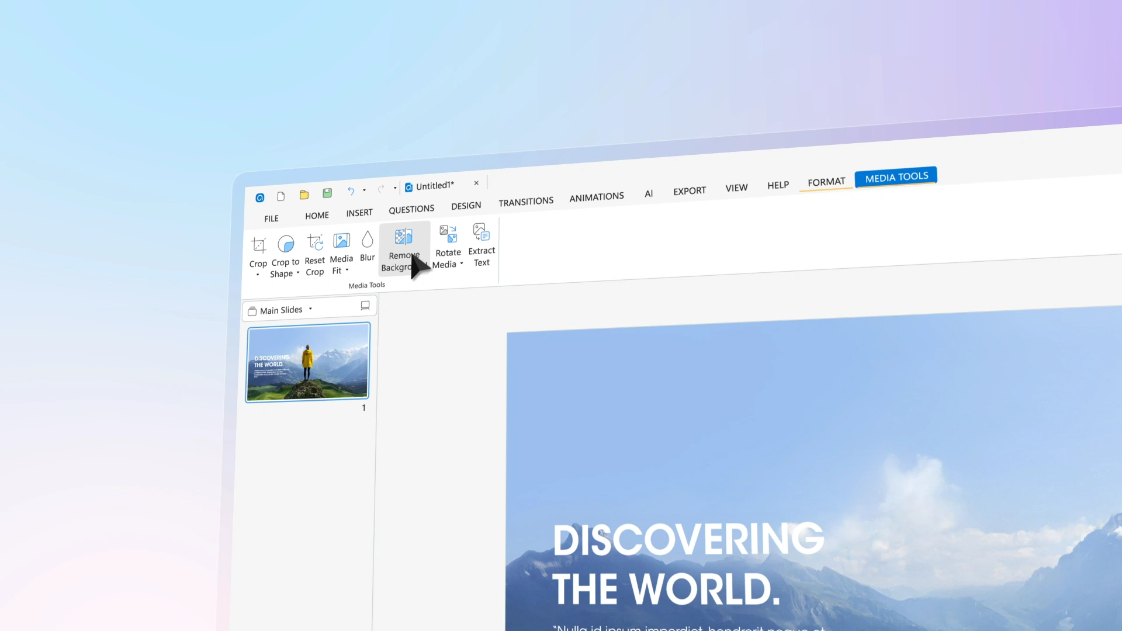Open the HELP ribbon tab
Image resolution: width=1122 pixels, height=631 pixels.
tap(778, 185)
